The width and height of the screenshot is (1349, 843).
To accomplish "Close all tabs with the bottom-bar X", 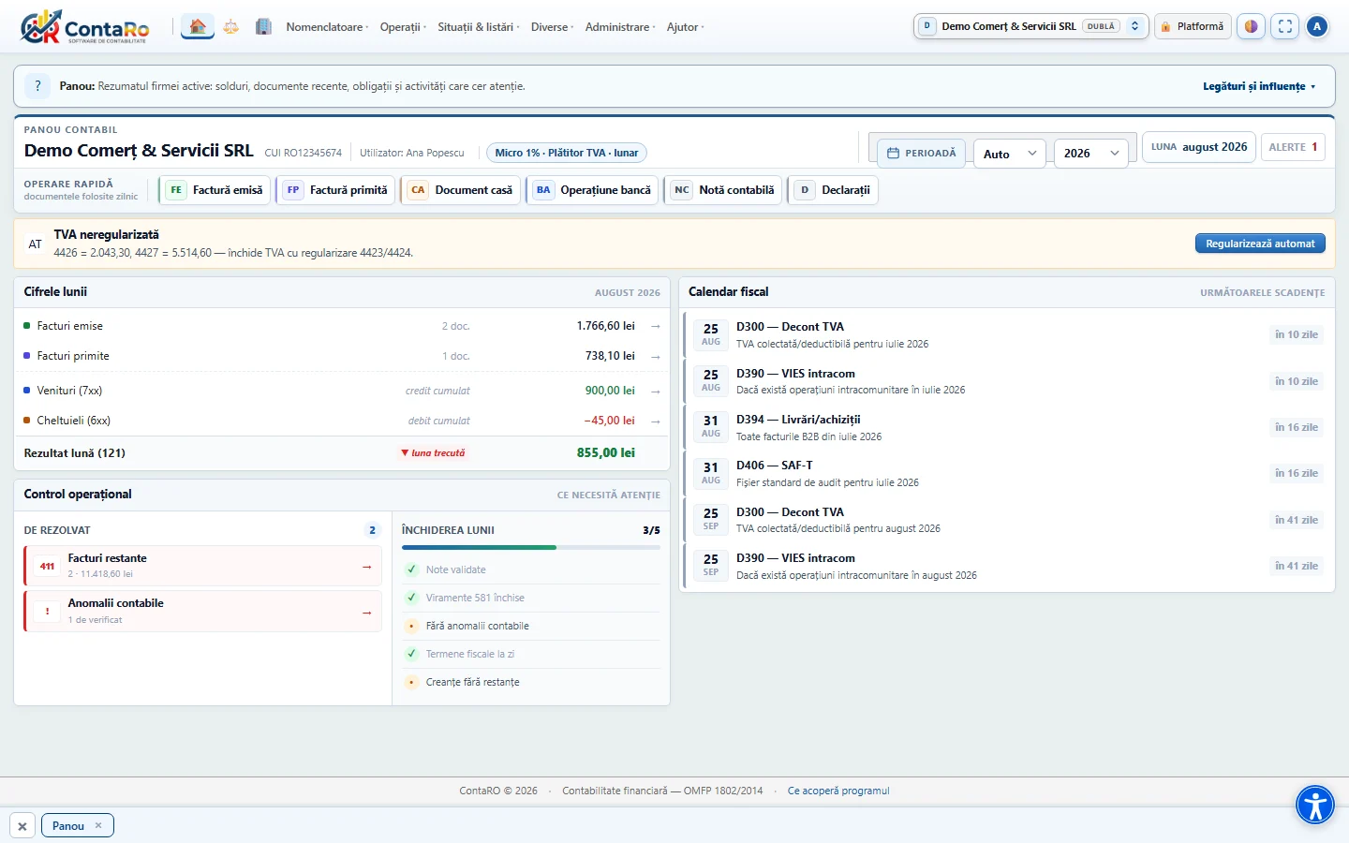I will click(22, 826).
